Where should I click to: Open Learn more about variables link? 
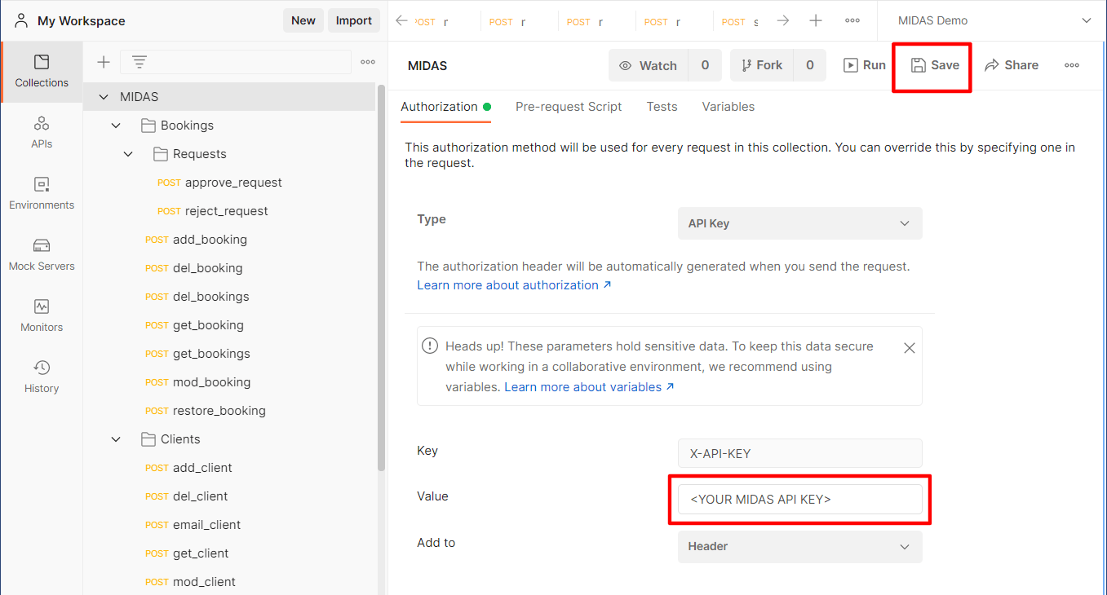click(589, 387)
